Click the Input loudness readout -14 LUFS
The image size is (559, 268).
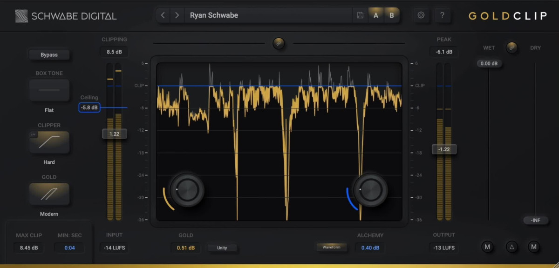[x=114, y=248]
